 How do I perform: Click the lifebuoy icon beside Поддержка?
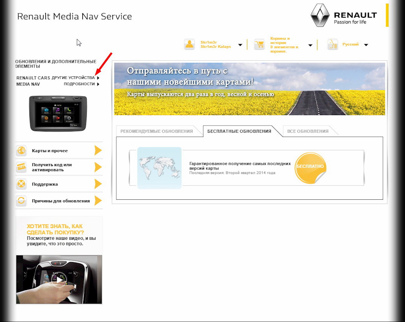pos(22,184)
